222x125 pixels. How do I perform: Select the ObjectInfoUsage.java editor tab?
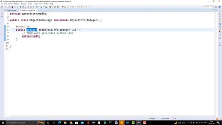[x=28, y=10]
